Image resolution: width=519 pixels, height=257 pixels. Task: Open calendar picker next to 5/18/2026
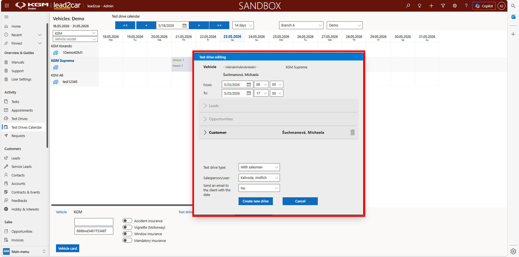[185, 25]
